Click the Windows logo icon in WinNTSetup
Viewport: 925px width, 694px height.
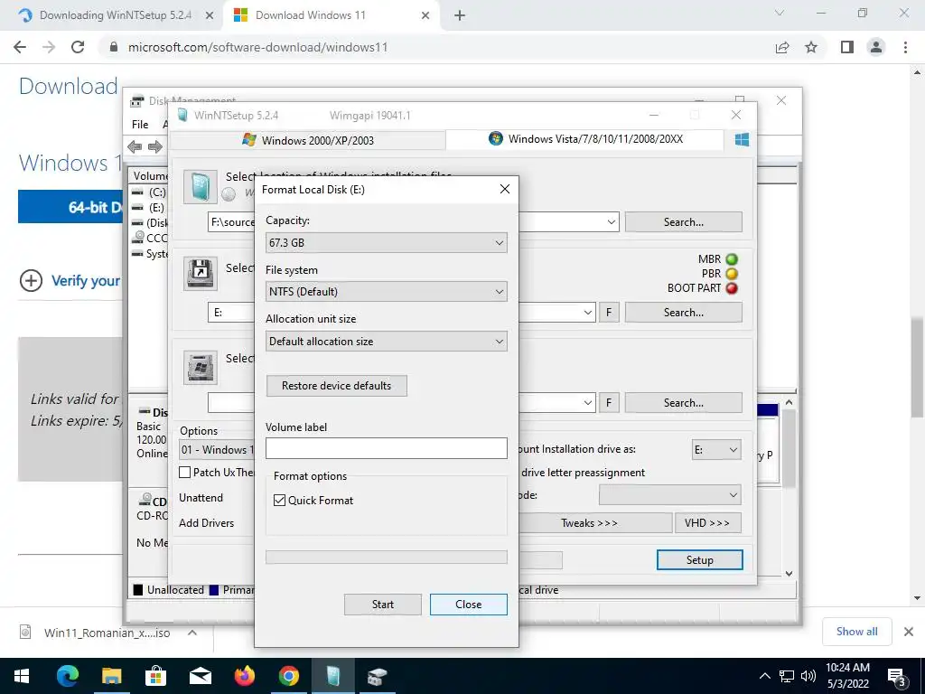coord(742,139)
